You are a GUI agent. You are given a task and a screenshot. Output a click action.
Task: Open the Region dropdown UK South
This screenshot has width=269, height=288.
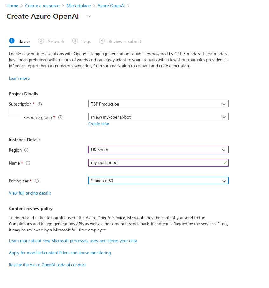[158, 149]
